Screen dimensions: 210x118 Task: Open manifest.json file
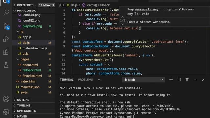(30, 87)
